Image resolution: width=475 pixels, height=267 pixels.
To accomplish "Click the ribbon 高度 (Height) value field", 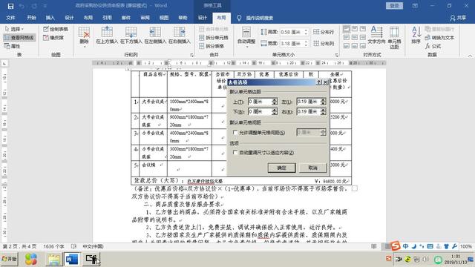I will point(292,32).
